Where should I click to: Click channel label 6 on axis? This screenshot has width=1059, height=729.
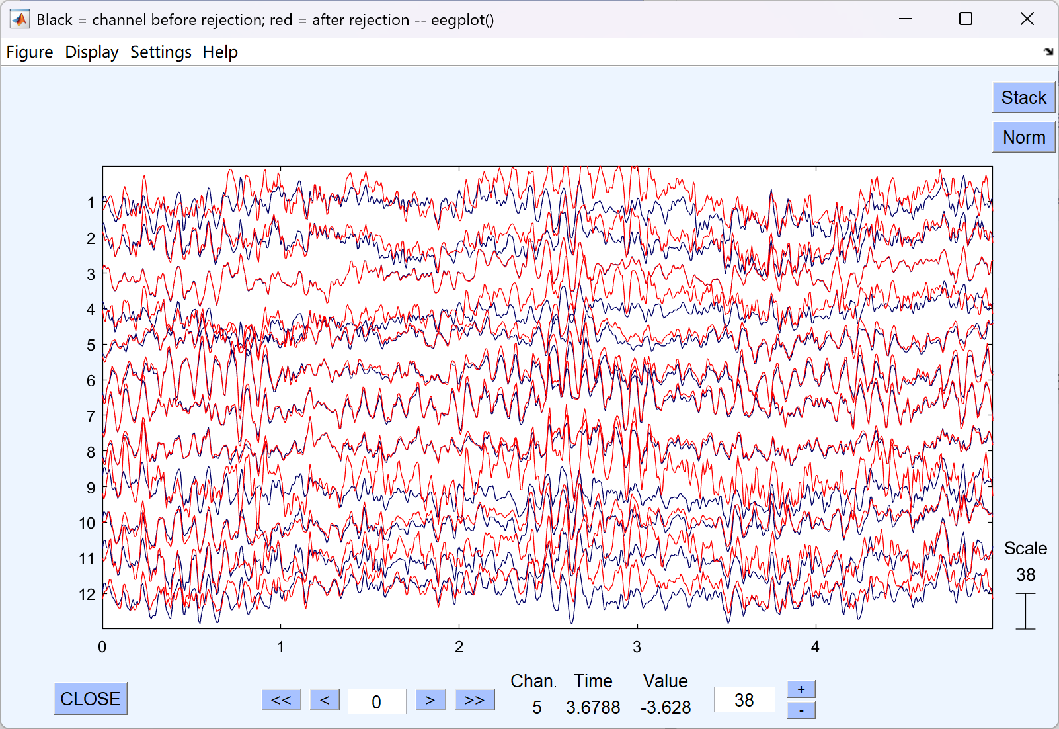(91, 381)
